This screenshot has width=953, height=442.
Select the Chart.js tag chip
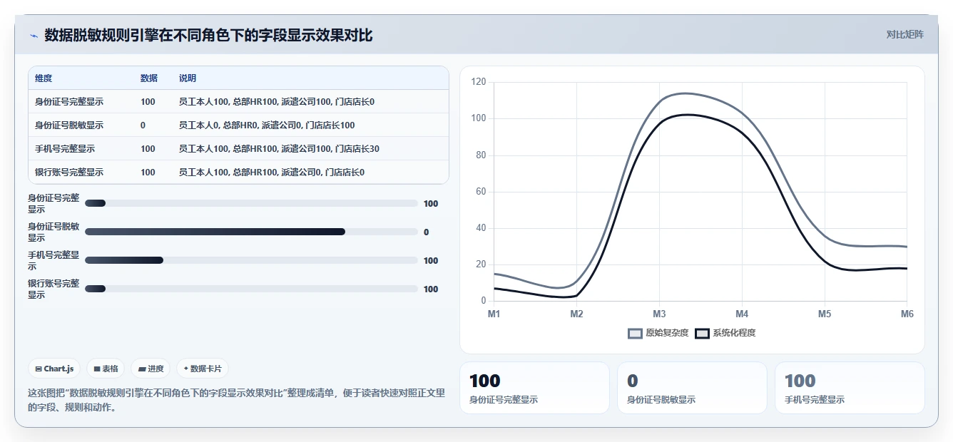click(55, 369)
